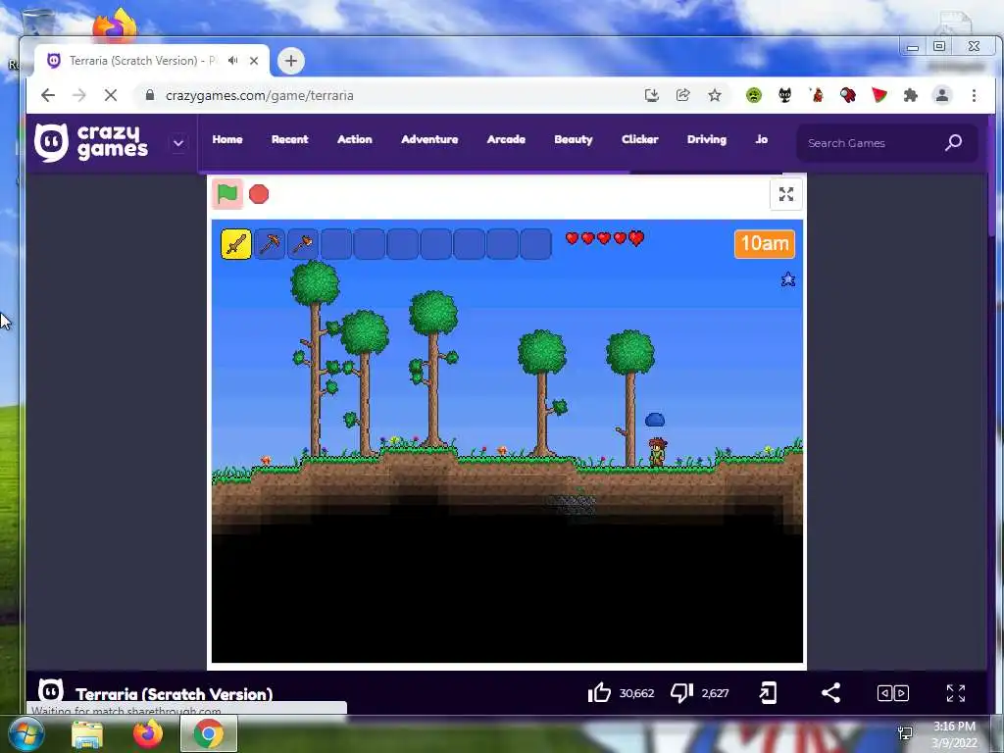Click the black cat extension icon

click(785, 95)
